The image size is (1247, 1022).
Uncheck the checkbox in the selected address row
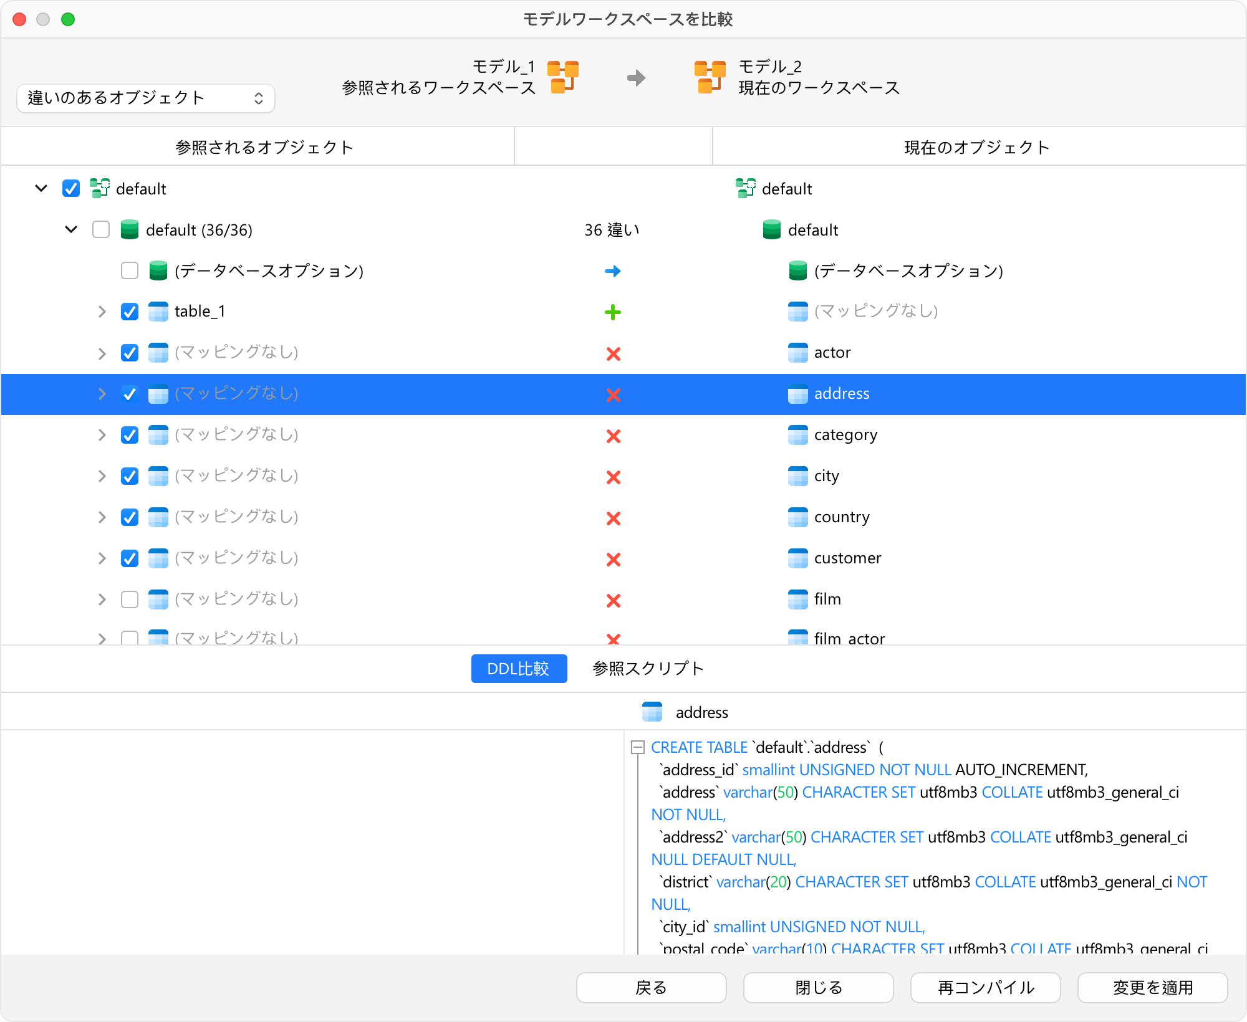pos(130,394)
